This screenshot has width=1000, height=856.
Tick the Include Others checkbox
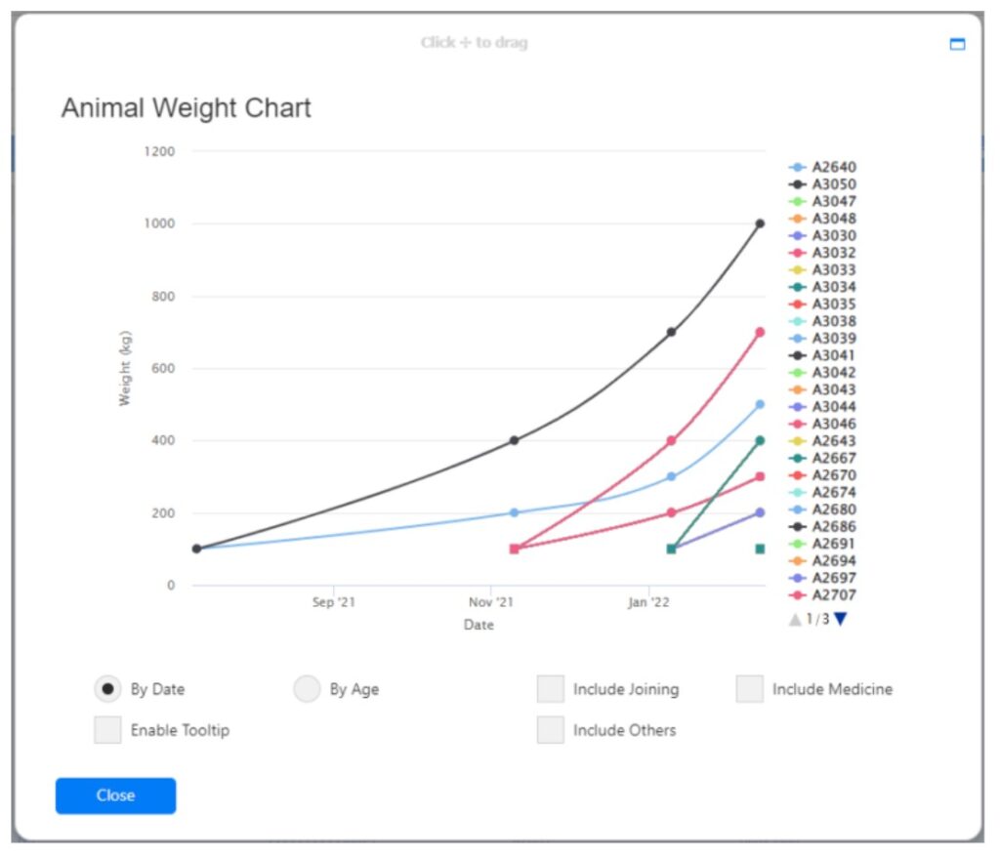551,730
